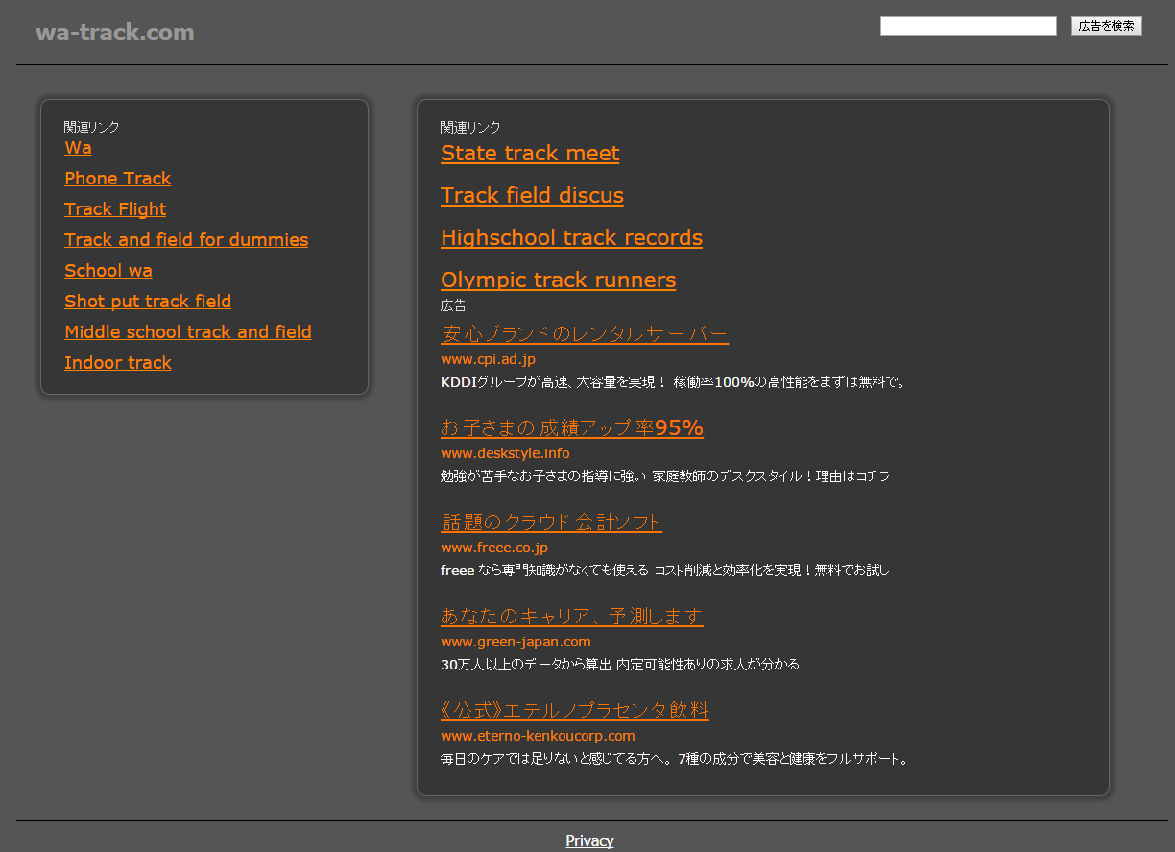
Task: Click 関連リンク heading in right panel
Action: [x=470, y=127]
